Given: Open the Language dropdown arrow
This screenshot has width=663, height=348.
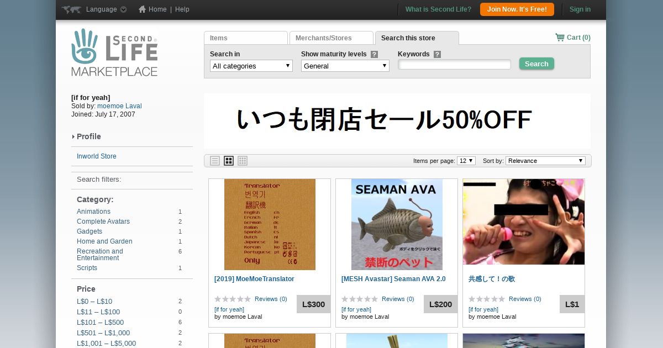Looking at the screenshot, I should [x=123, y=9].
